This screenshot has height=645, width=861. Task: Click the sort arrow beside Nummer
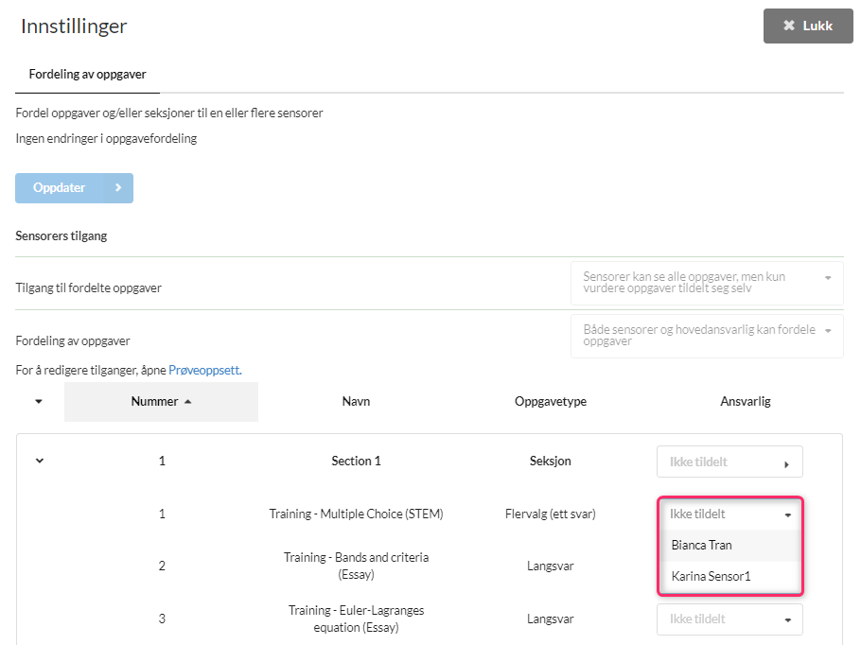click(187, 402)
